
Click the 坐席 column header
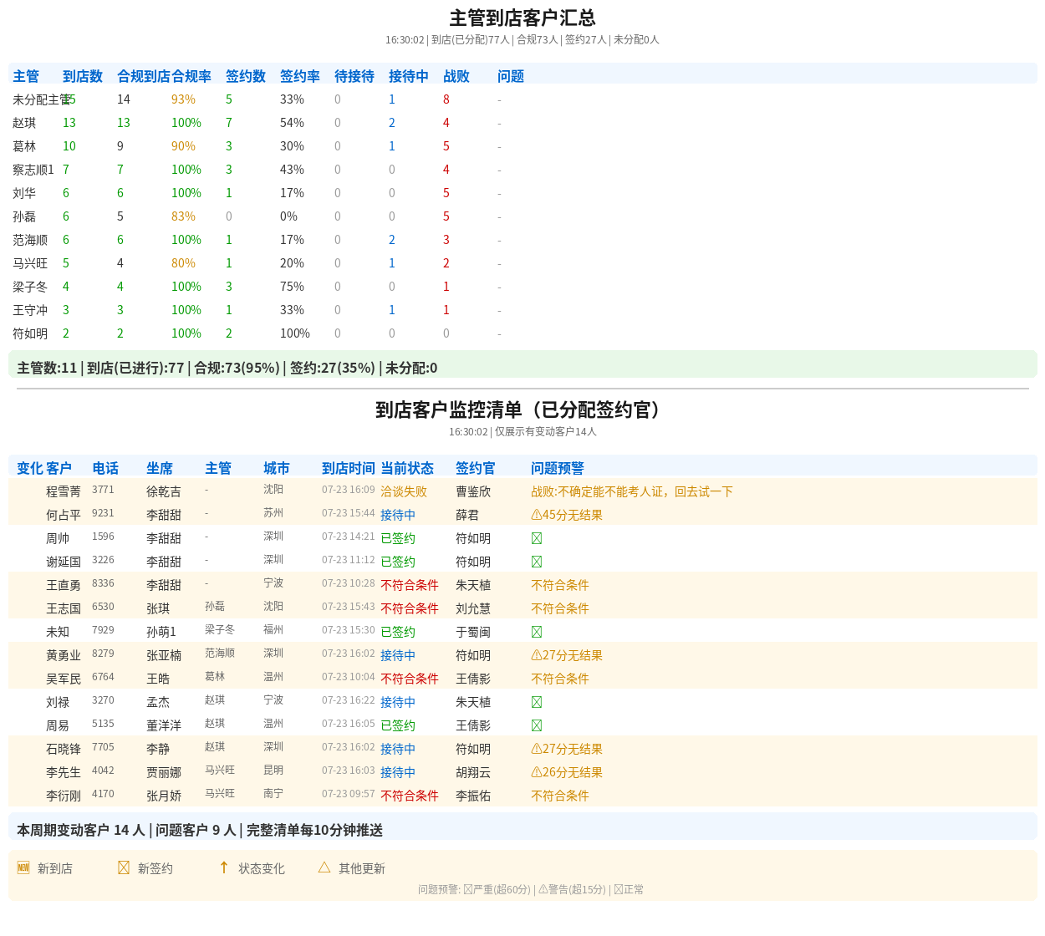tap(160, 468)
